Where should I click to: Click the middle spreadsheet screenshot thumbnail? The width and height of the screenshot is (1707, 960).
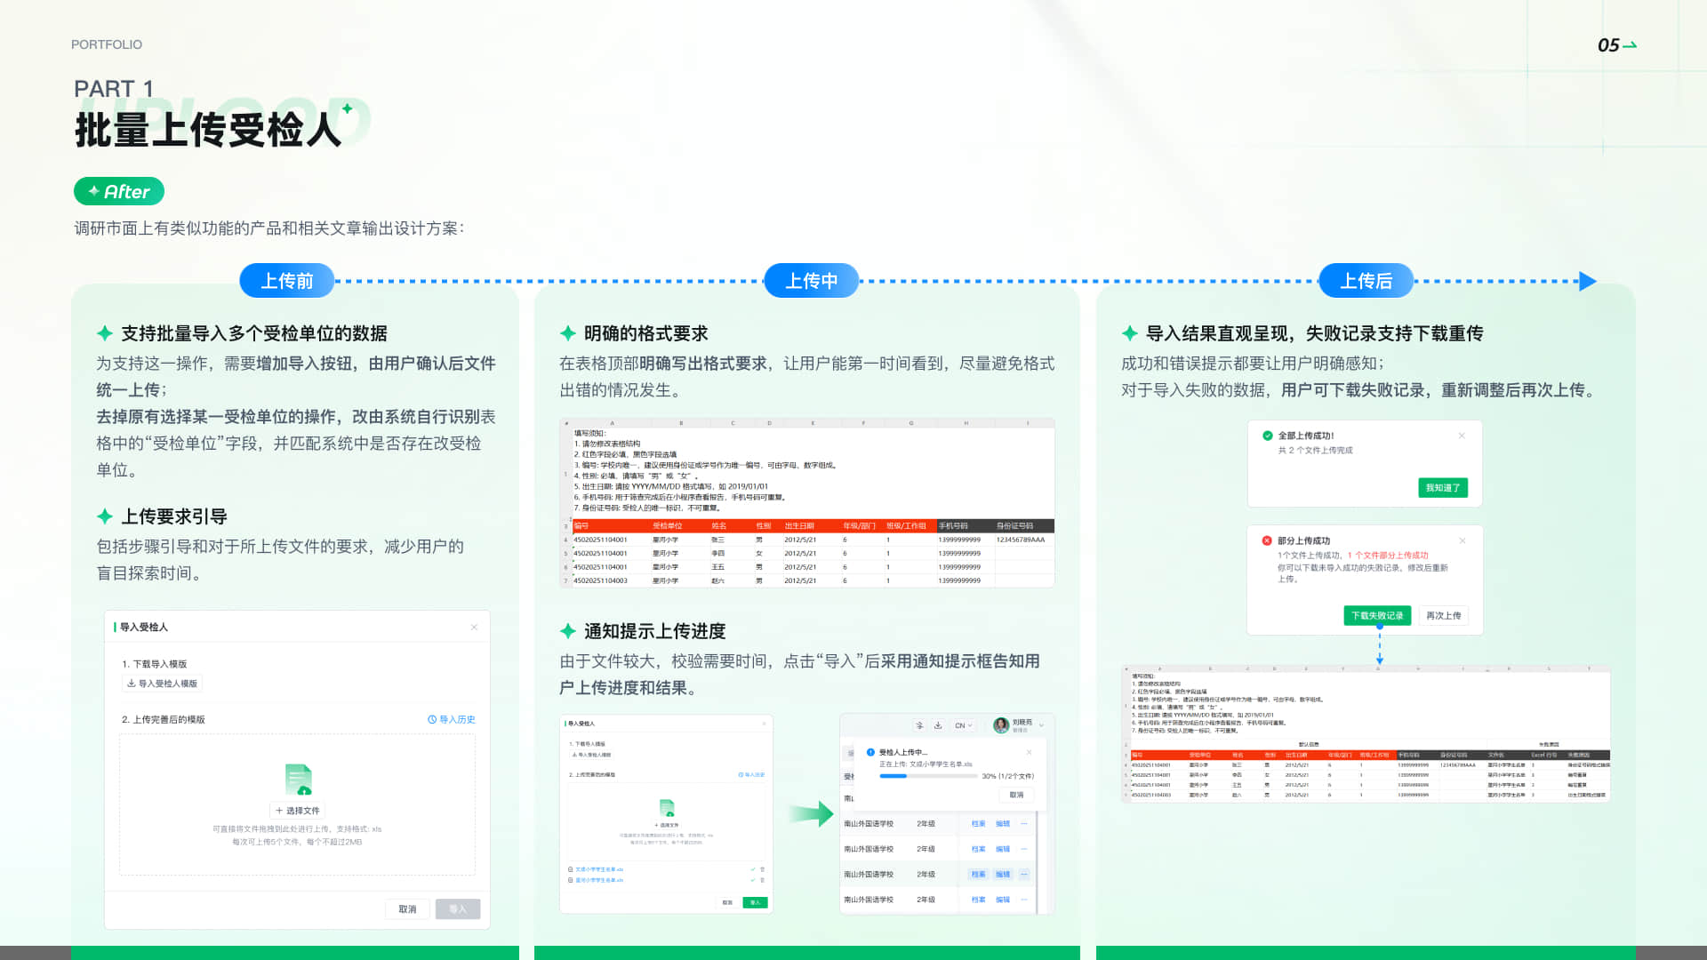(x=807, y=503)
